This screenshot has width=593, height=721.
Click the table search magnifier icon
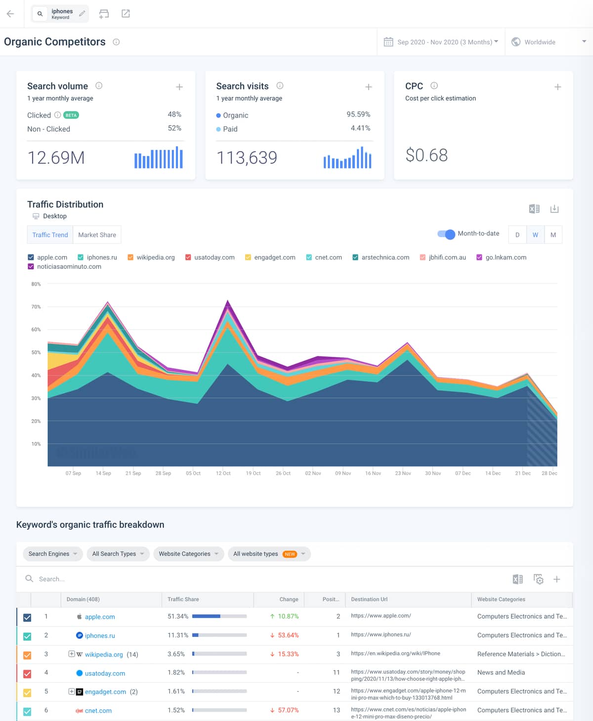30,579
